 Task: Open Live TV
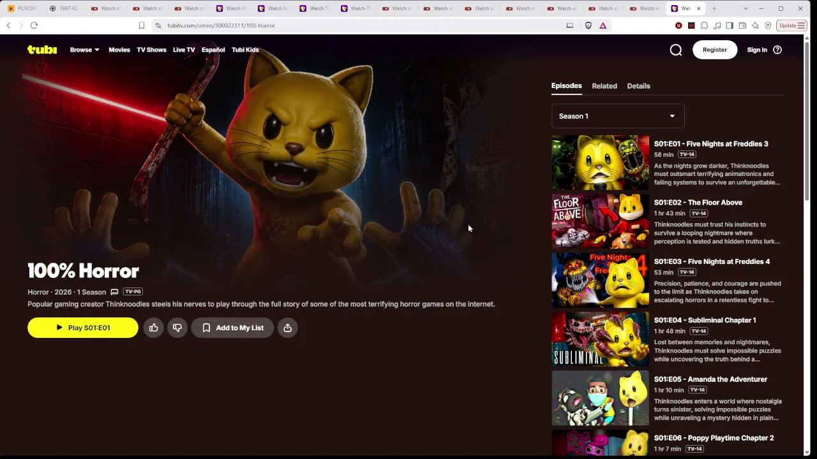(184, 50)
